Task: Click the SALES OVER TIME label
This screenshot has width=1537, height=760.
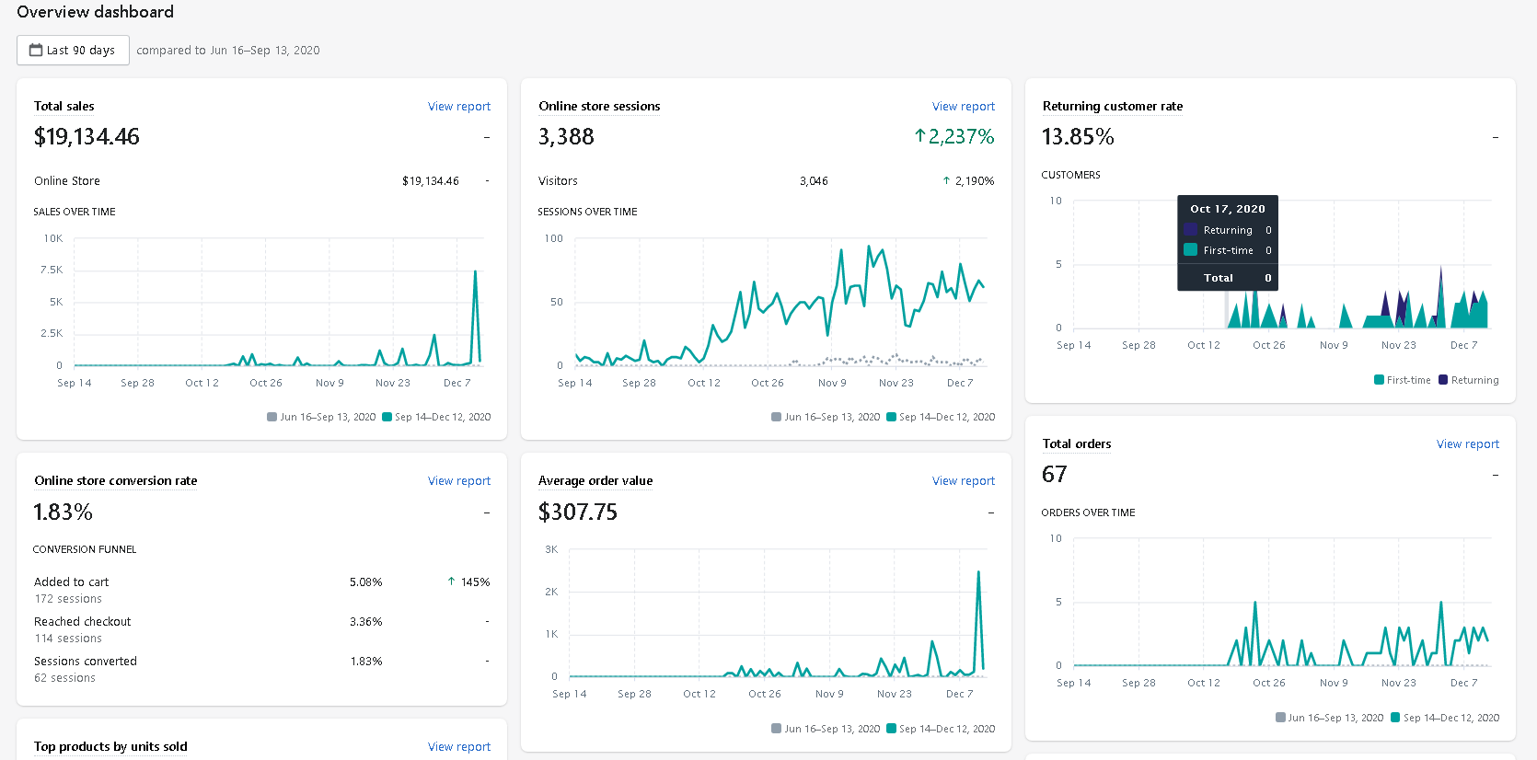Action: [x=75, y=212]
